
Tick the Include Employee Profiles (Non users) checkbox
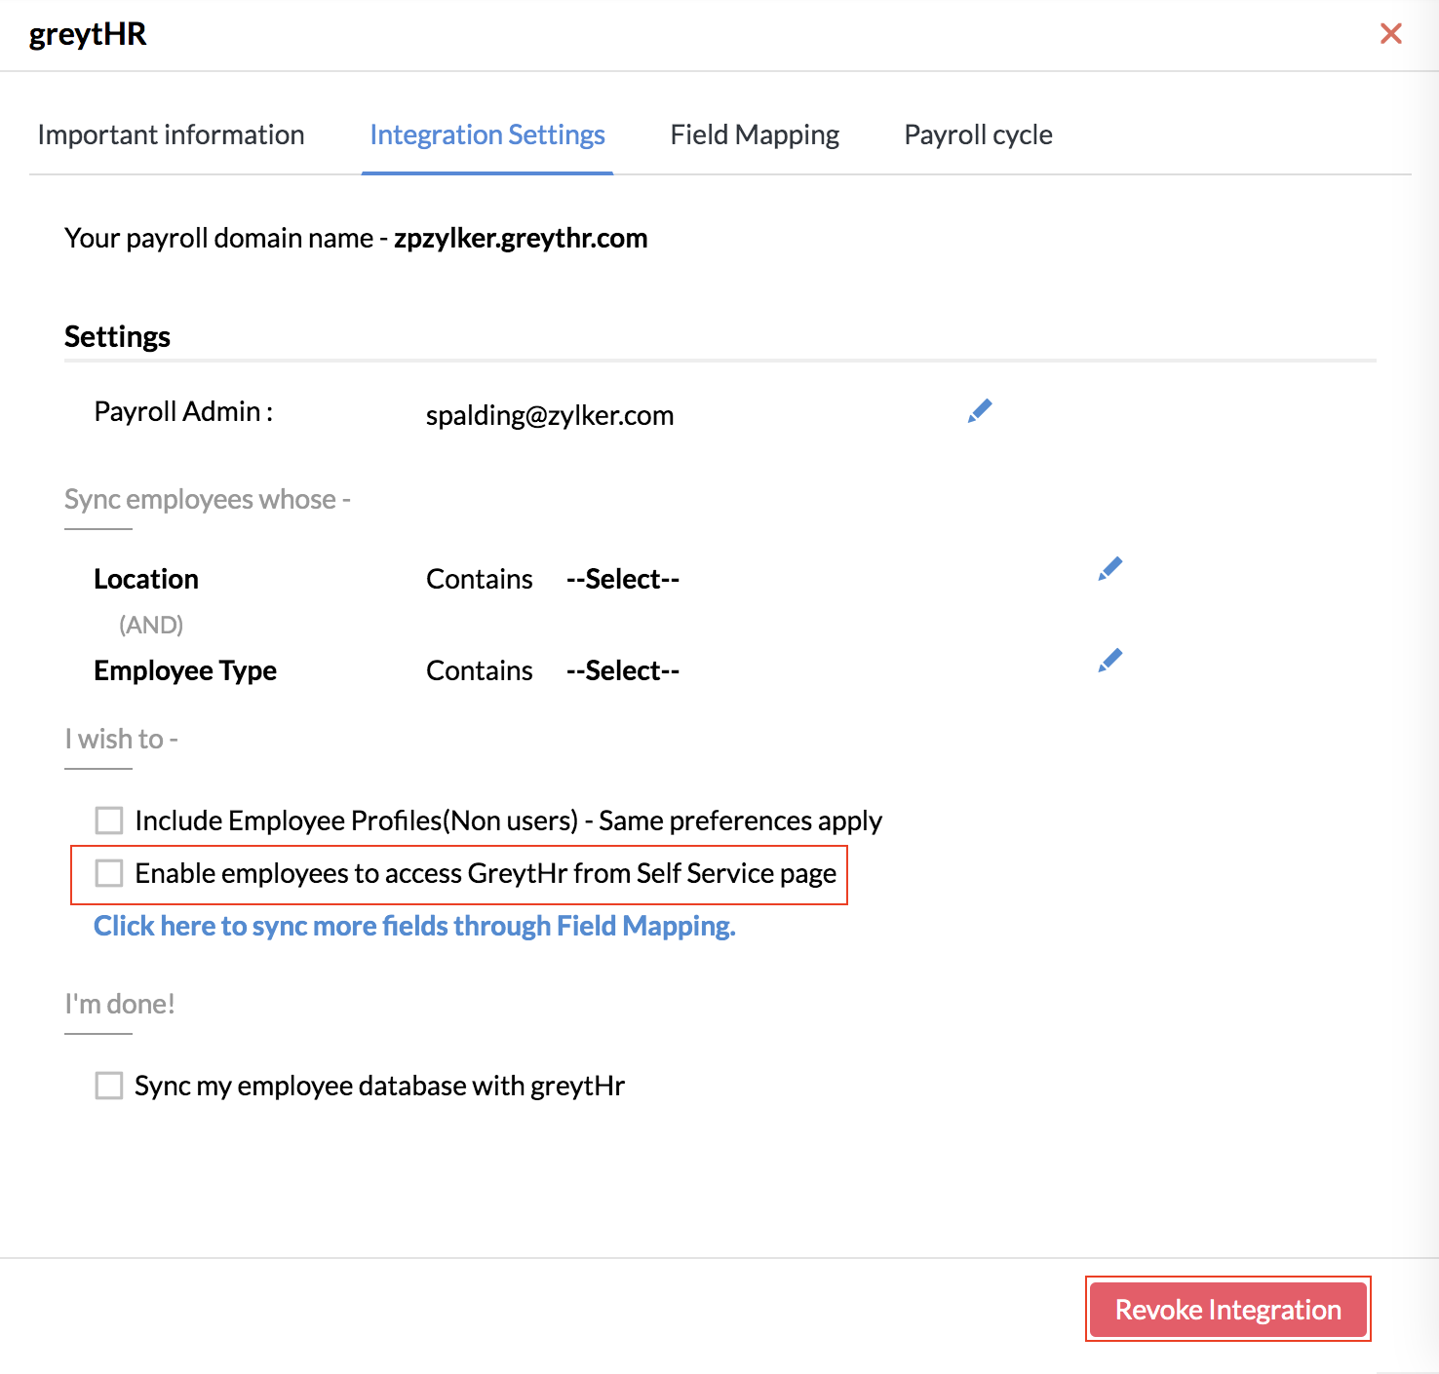click(x=109, y=821)
